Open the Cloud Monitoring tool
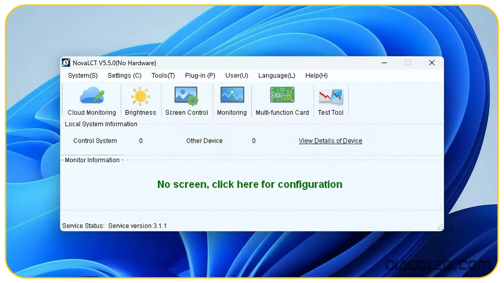The width and height of the screenshot is (504, 283). pos(92,101)
